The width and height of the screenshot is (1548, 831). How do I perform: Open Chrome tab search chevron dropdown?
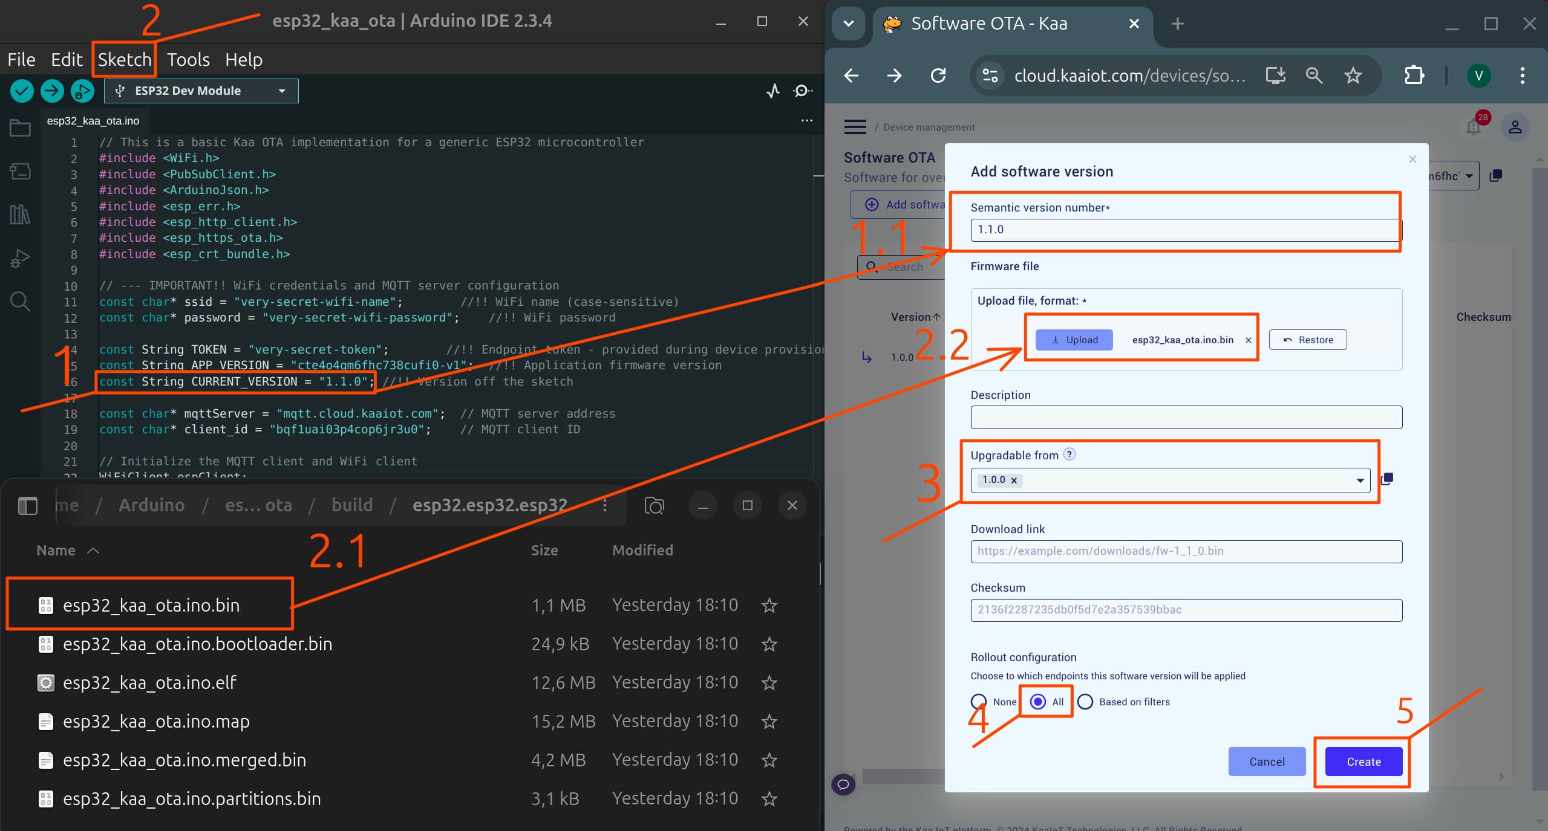point(849,24)
